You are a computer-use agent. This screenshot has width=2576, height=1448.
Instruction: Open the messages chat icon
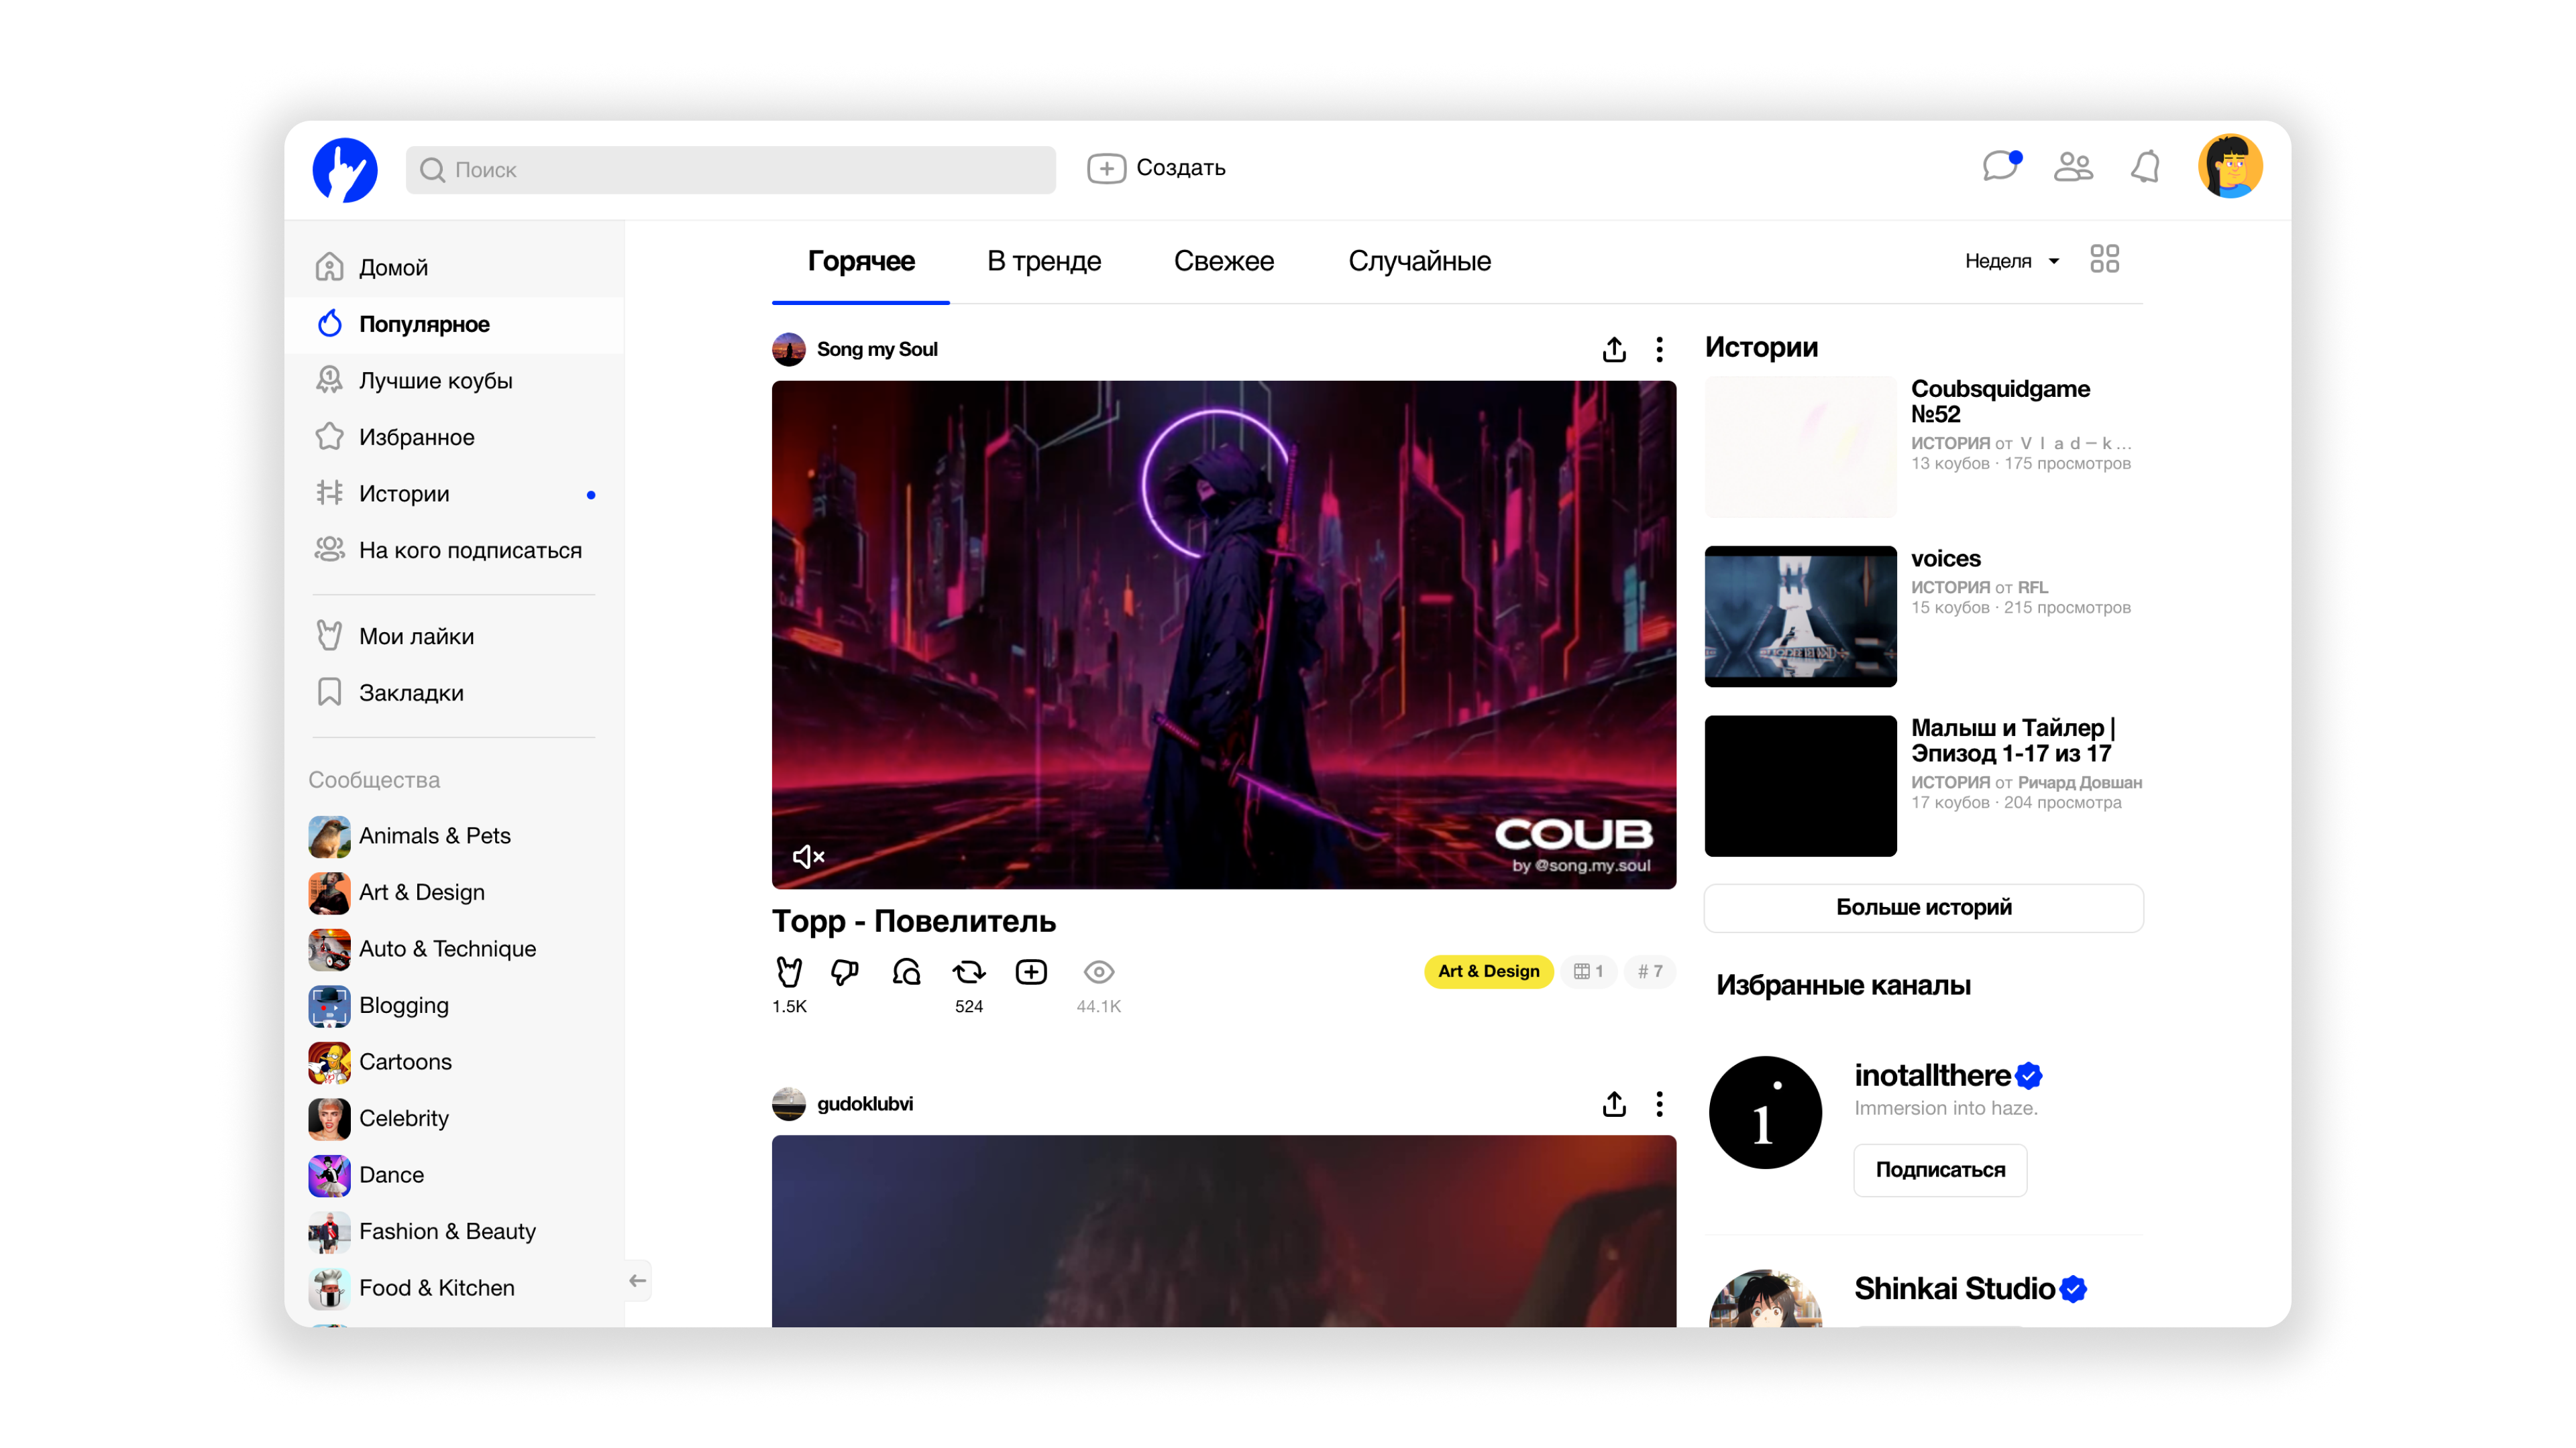[2002, 165]
